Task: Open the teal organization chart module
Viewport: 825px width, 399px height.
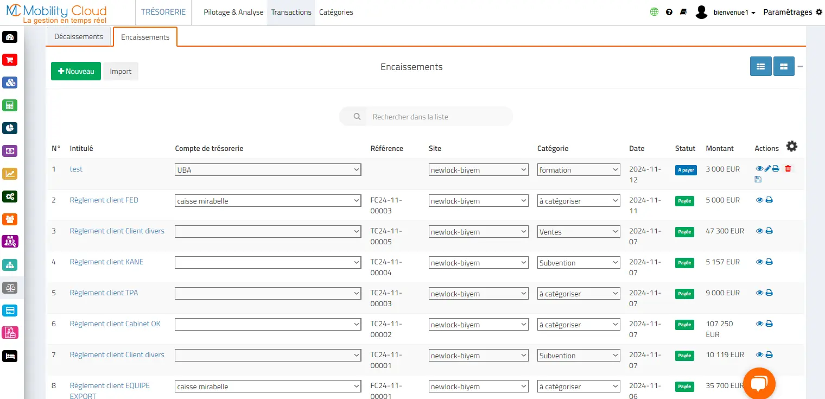Action: pos(10,265)
